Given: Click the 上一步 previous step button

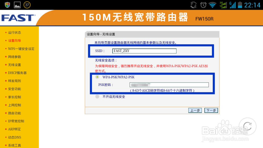Looking at the screenshot, I should click(x=195, y=110).
